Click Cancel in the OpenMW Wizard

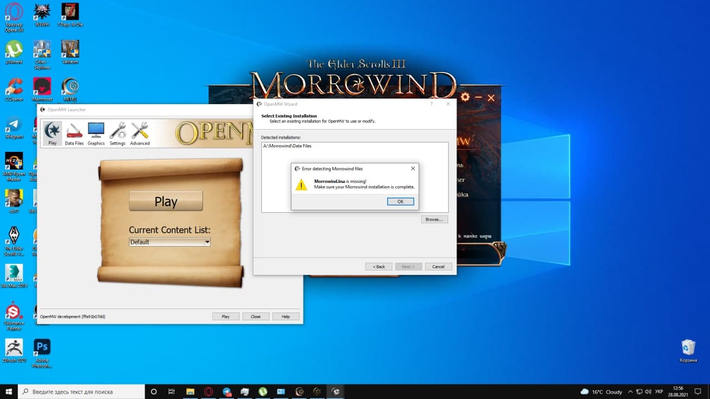(438, 267)
